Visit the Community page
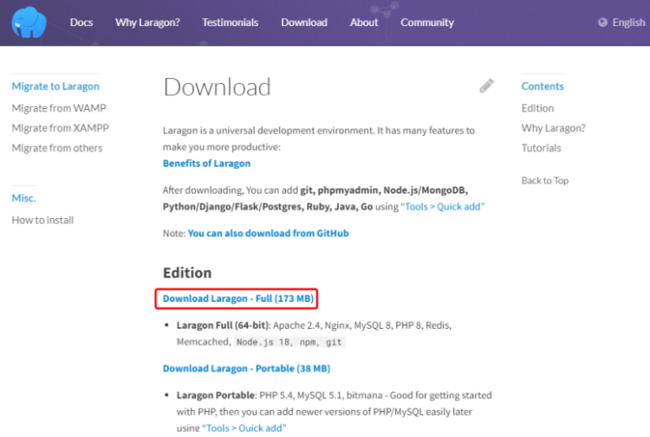This screenshot has height=437, width=650. click(426, 22)
